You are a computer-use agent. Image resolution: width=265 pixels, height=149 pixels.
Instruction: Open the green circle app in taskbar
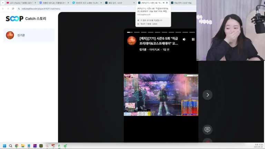pos(65,146)
